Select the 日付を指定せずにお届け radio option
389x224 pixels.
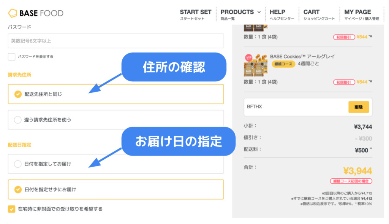116,189
